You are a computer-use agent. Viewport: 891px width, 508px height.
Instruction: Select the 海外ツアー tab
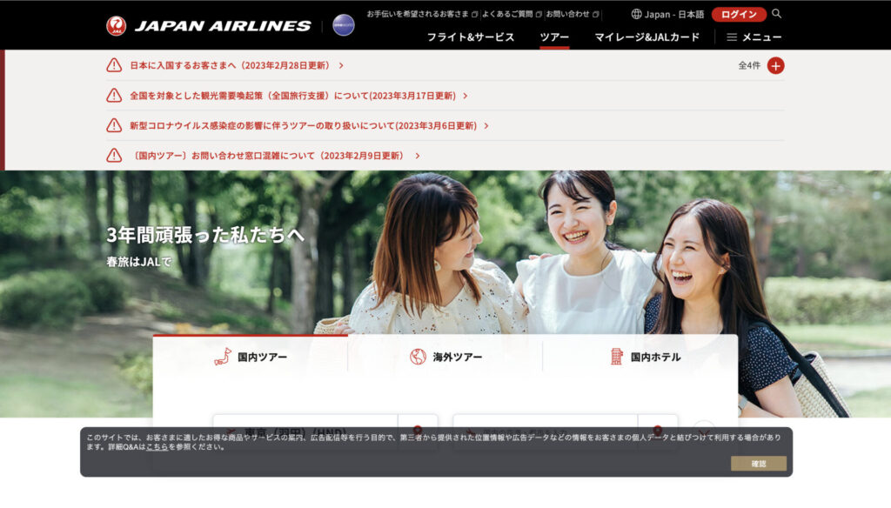pyautogui.click(x=445, y=357)
